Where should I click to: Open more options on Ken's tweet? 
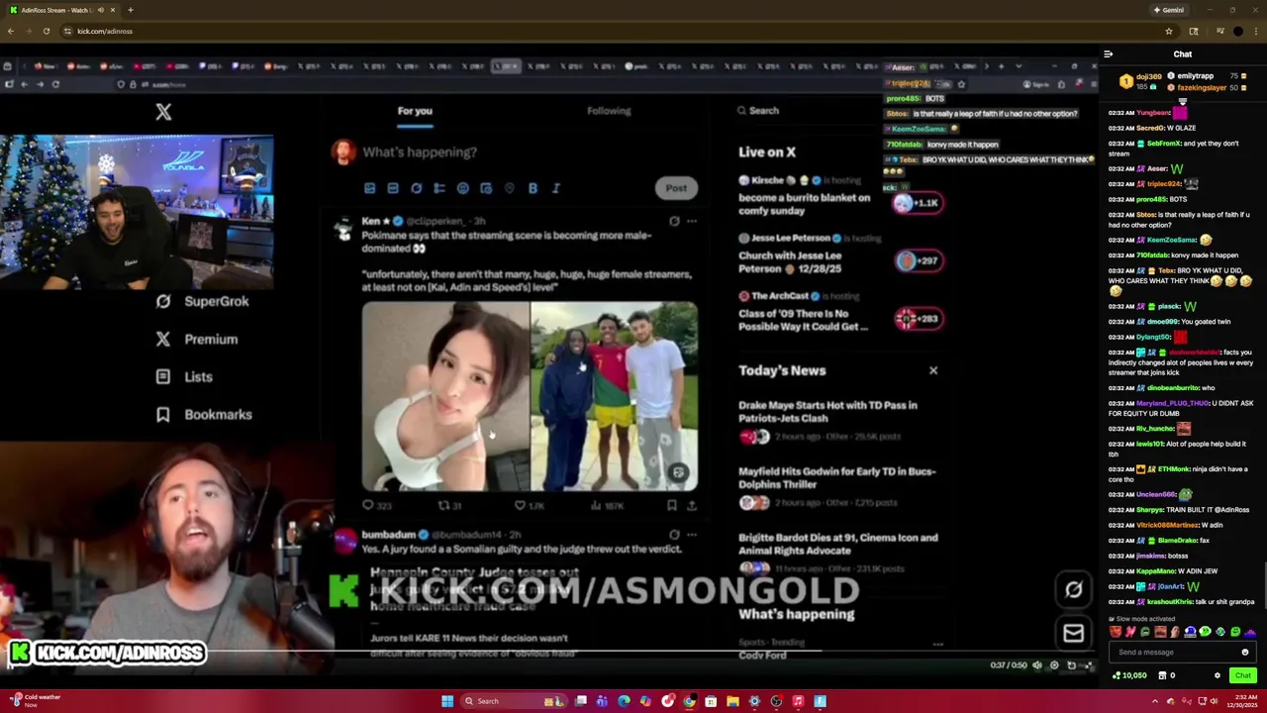[x=691, y=222]
